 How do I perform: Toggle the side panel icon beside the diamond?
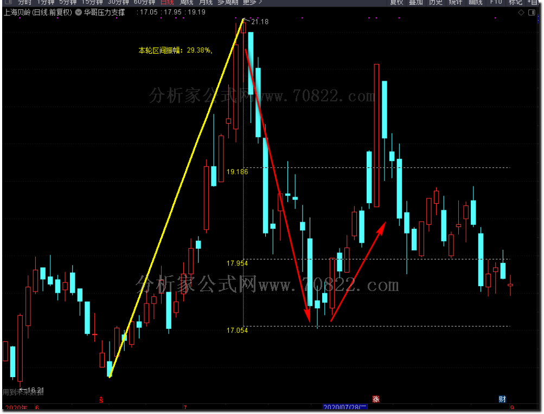point(532,12)
